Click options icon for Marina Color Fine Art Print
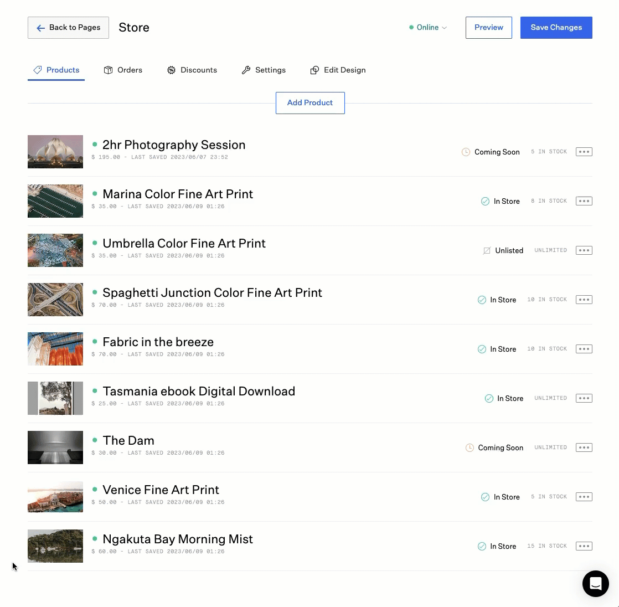The image size is (619, 607). point(584,201)
